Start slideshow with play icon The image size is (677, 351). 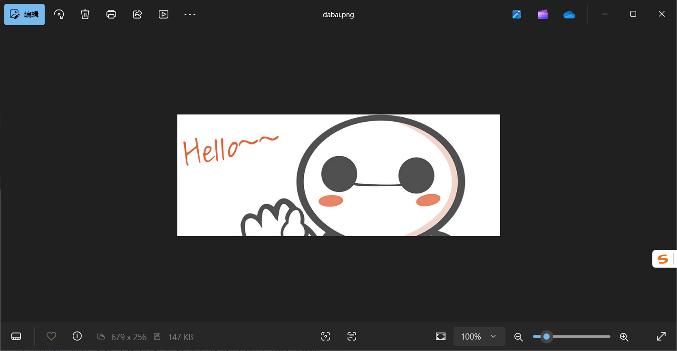[x=164, y=14]
